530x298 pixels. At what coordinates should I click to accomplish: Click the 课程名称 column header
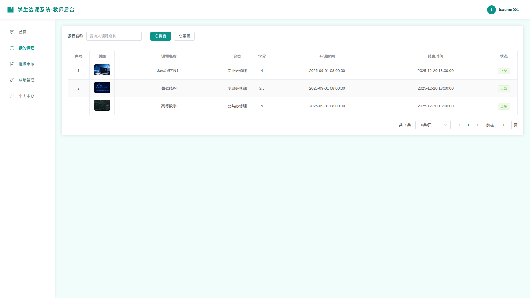pyautogui.click(x=169, y=56)
